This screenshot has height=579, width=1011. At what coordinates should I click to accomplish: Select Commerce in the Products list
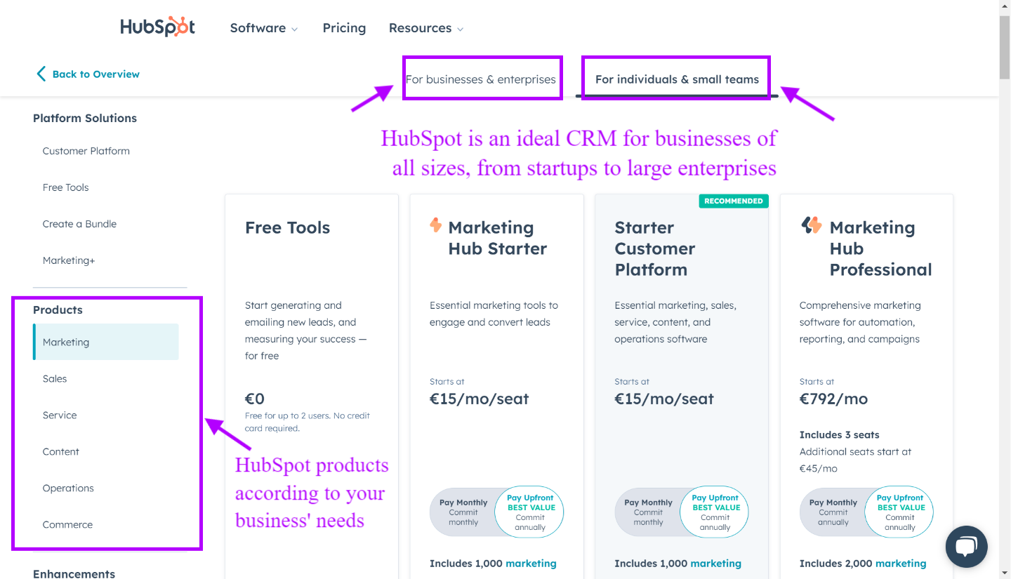pyautogui.click(x=67, y=524)
